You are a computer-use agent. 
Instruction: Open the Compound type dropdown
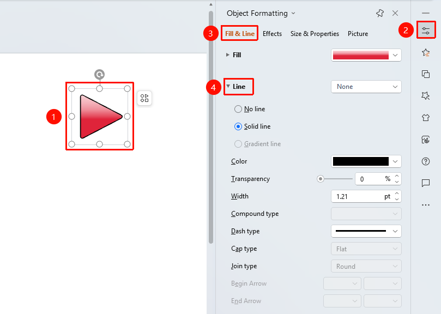[x=366, y=214]
